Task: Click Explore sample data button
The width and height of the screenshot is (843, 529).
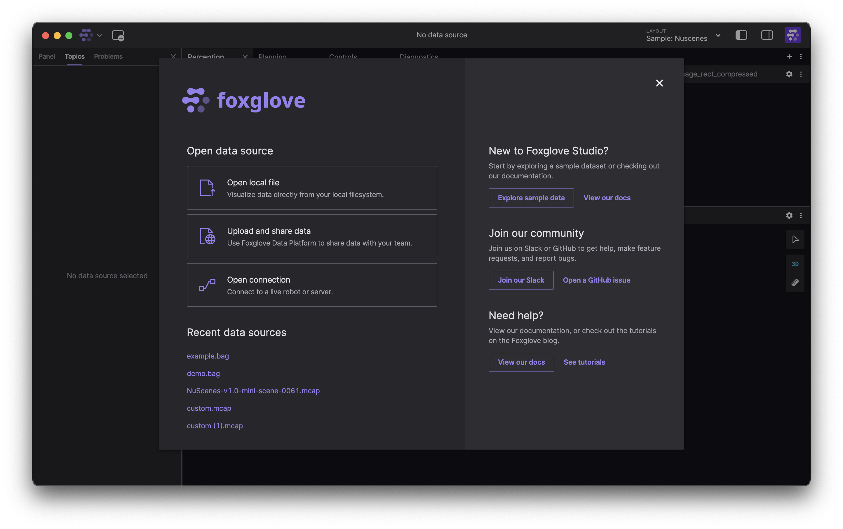Action: coord(531,198)
